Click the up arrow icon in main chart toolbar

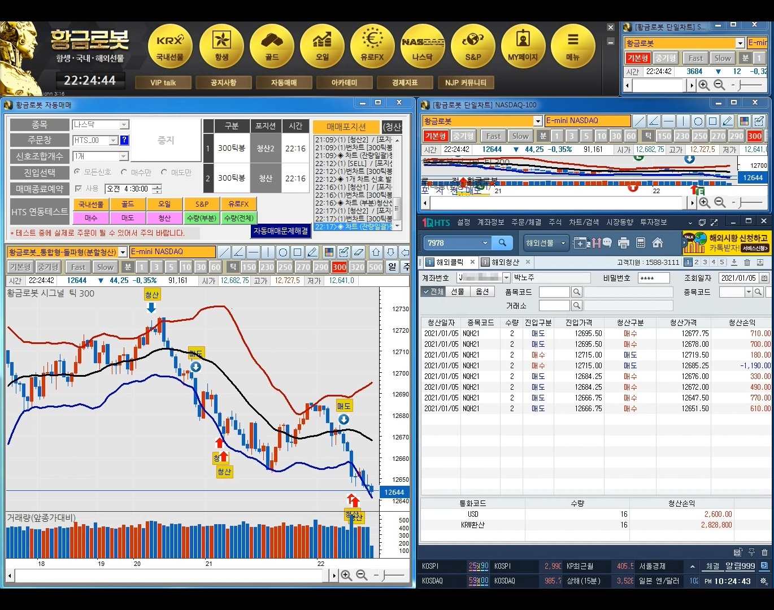376,252
